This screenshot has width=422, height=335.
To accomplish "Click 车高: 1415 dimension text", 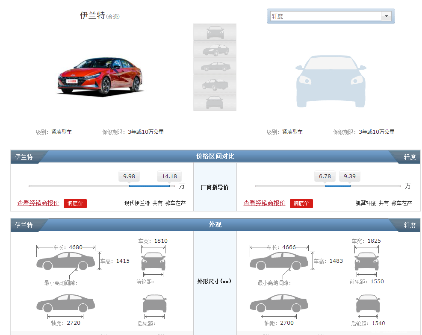I will pyautogui.click(x=115, y=261).
